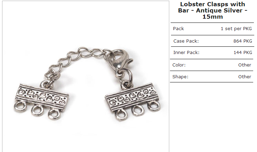The image size is (257, 152).
Task: Click the lobster clasp product image
Action: 86,77
